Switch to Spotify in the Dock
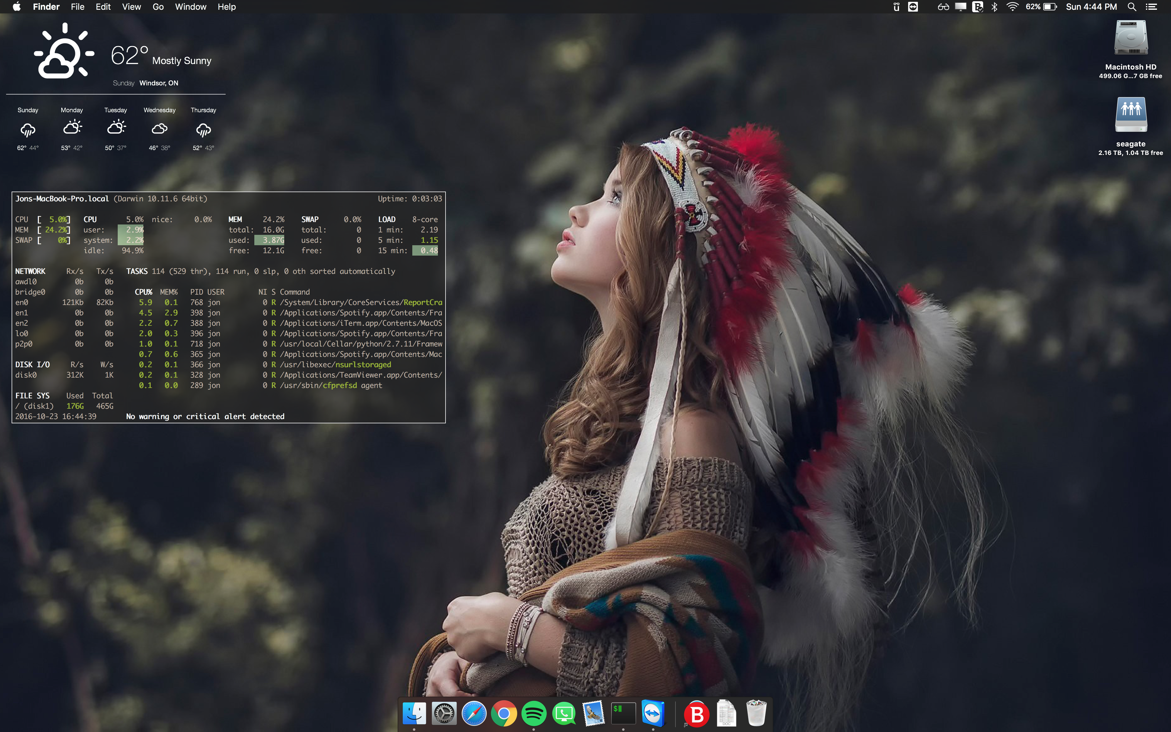This screenshot has width=1171, height=732. click(x=534, y=714)
